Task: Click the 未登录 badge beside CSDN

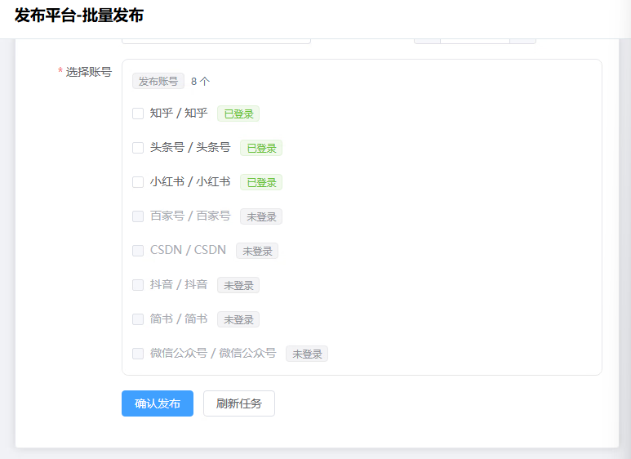Action: tap(257, 251)
